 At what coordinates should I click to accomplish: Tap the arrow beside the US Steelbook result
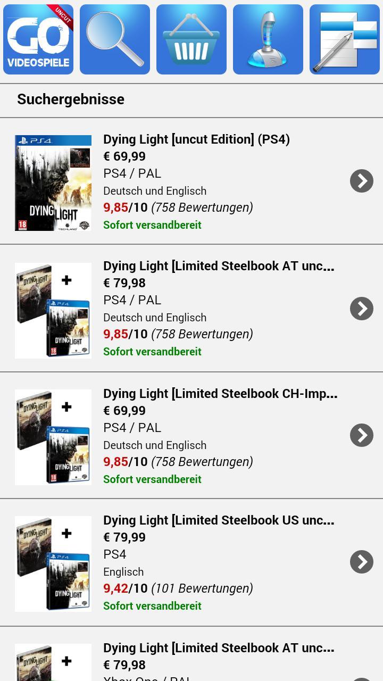[362, 561]
